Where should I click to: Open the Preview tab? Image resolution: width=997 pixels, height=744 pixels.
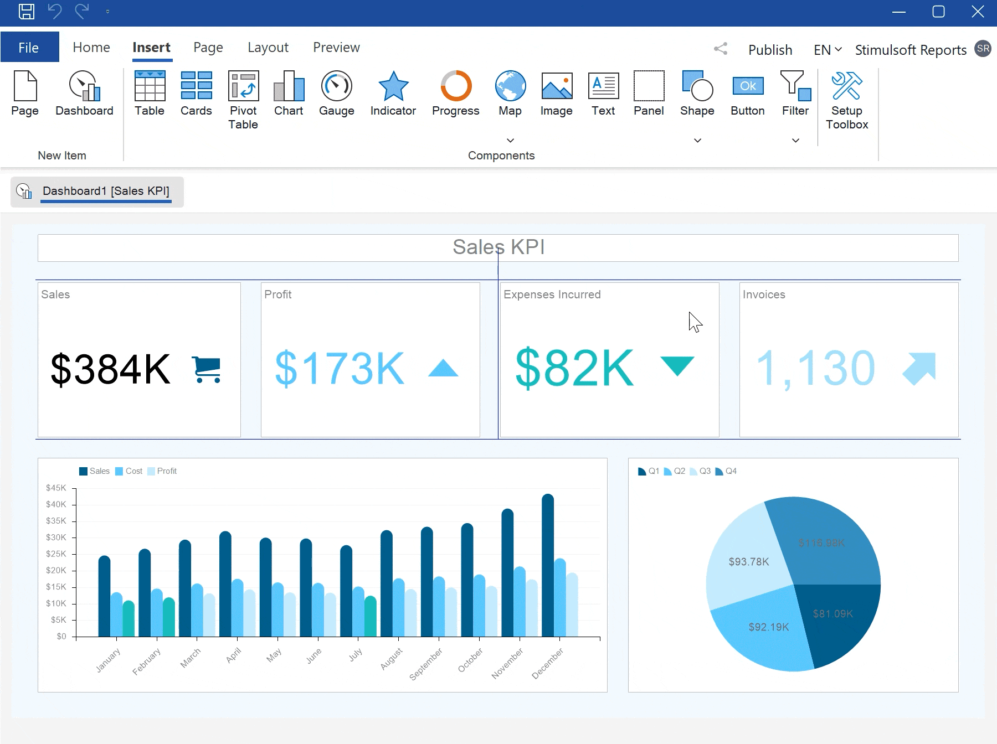tap(336, 48)
